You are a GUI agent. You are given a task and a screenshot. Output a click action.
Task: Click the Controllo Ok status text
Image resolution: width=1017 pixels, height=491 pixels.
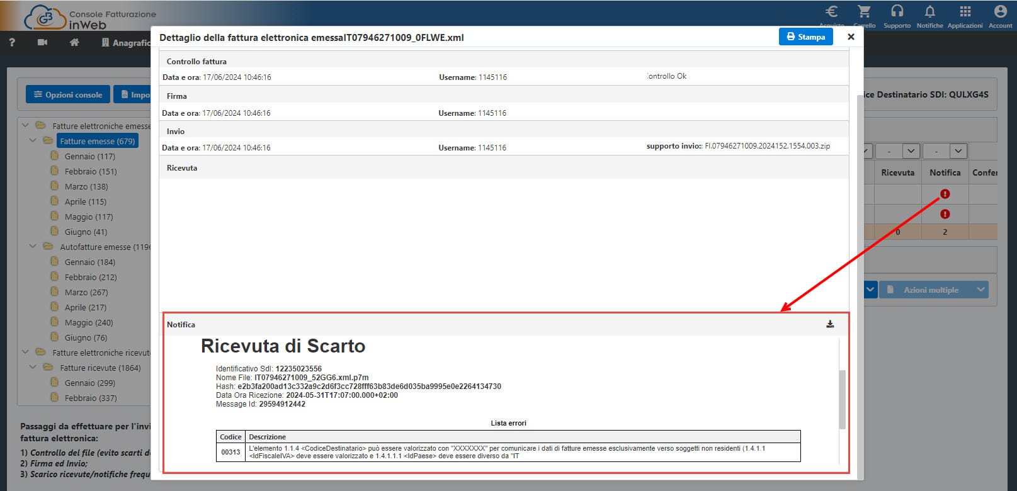pos(667,76)
